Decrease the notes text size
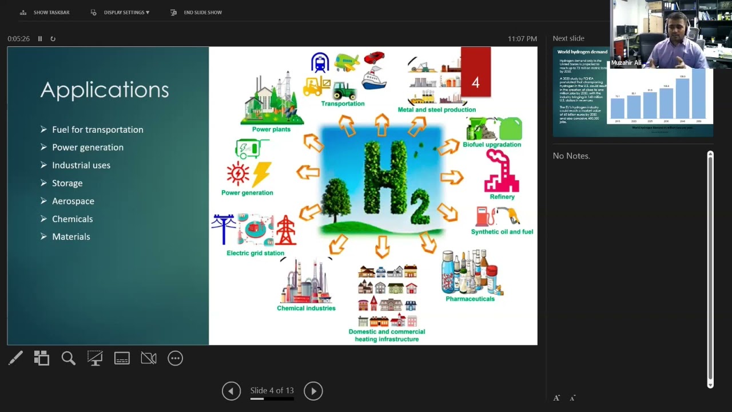 coord(572,398)
